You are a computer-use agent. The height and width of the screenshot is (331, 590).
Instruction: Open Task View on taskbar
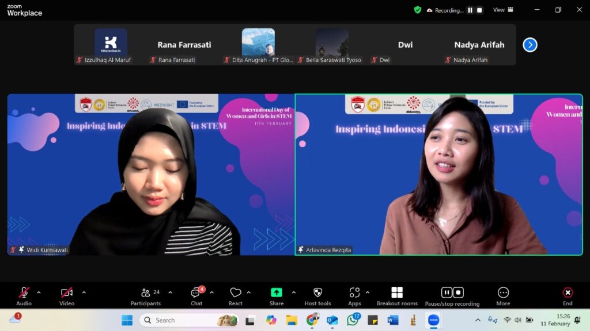pos(250,321)
